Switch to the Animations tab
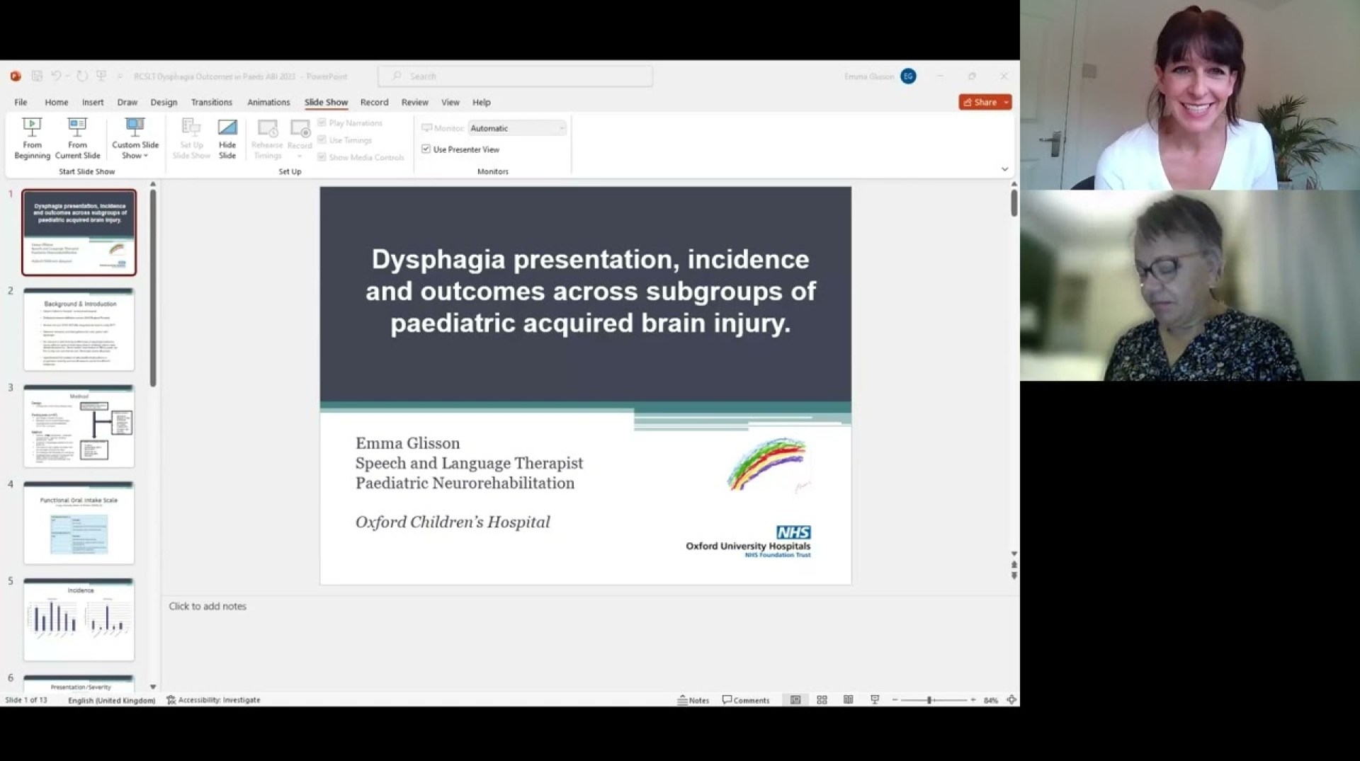 (268, 102)
